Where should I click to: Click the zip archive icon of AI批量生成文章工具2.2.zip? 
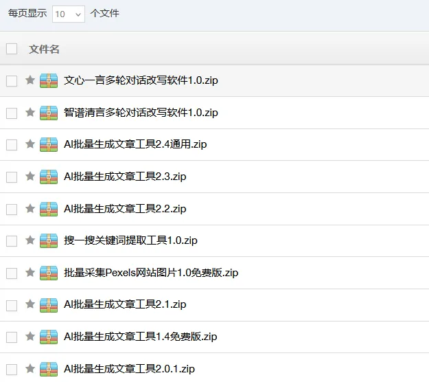point(49,209)
